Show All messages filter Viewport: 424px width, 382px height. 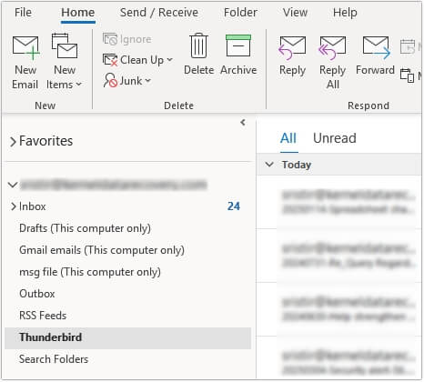point(288,138)
